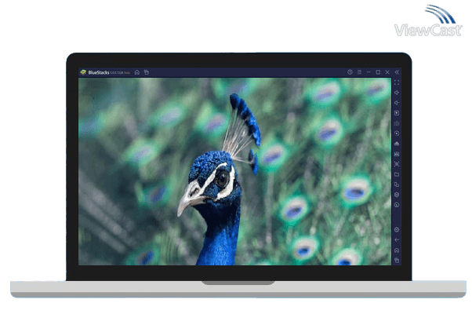Image resolution: width=472 pixels, height=325 pixels.
Task: Take a screenshot with the capture-frame icon
Action: click(x=397, y=164)
